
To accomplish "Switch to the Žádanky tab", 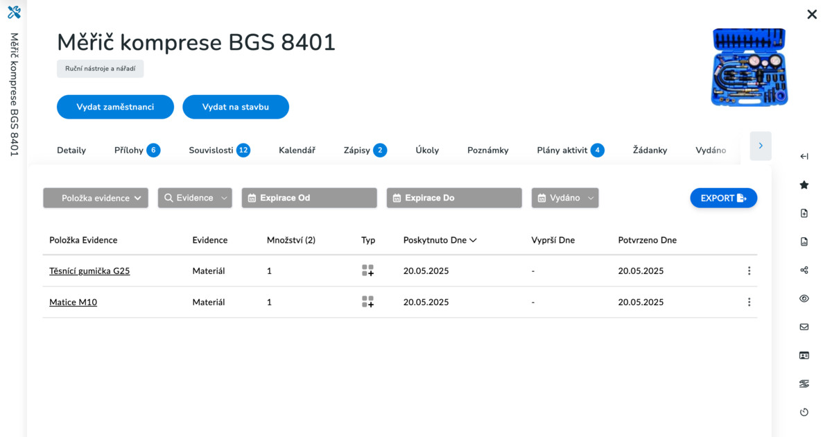I will point(650,150).
